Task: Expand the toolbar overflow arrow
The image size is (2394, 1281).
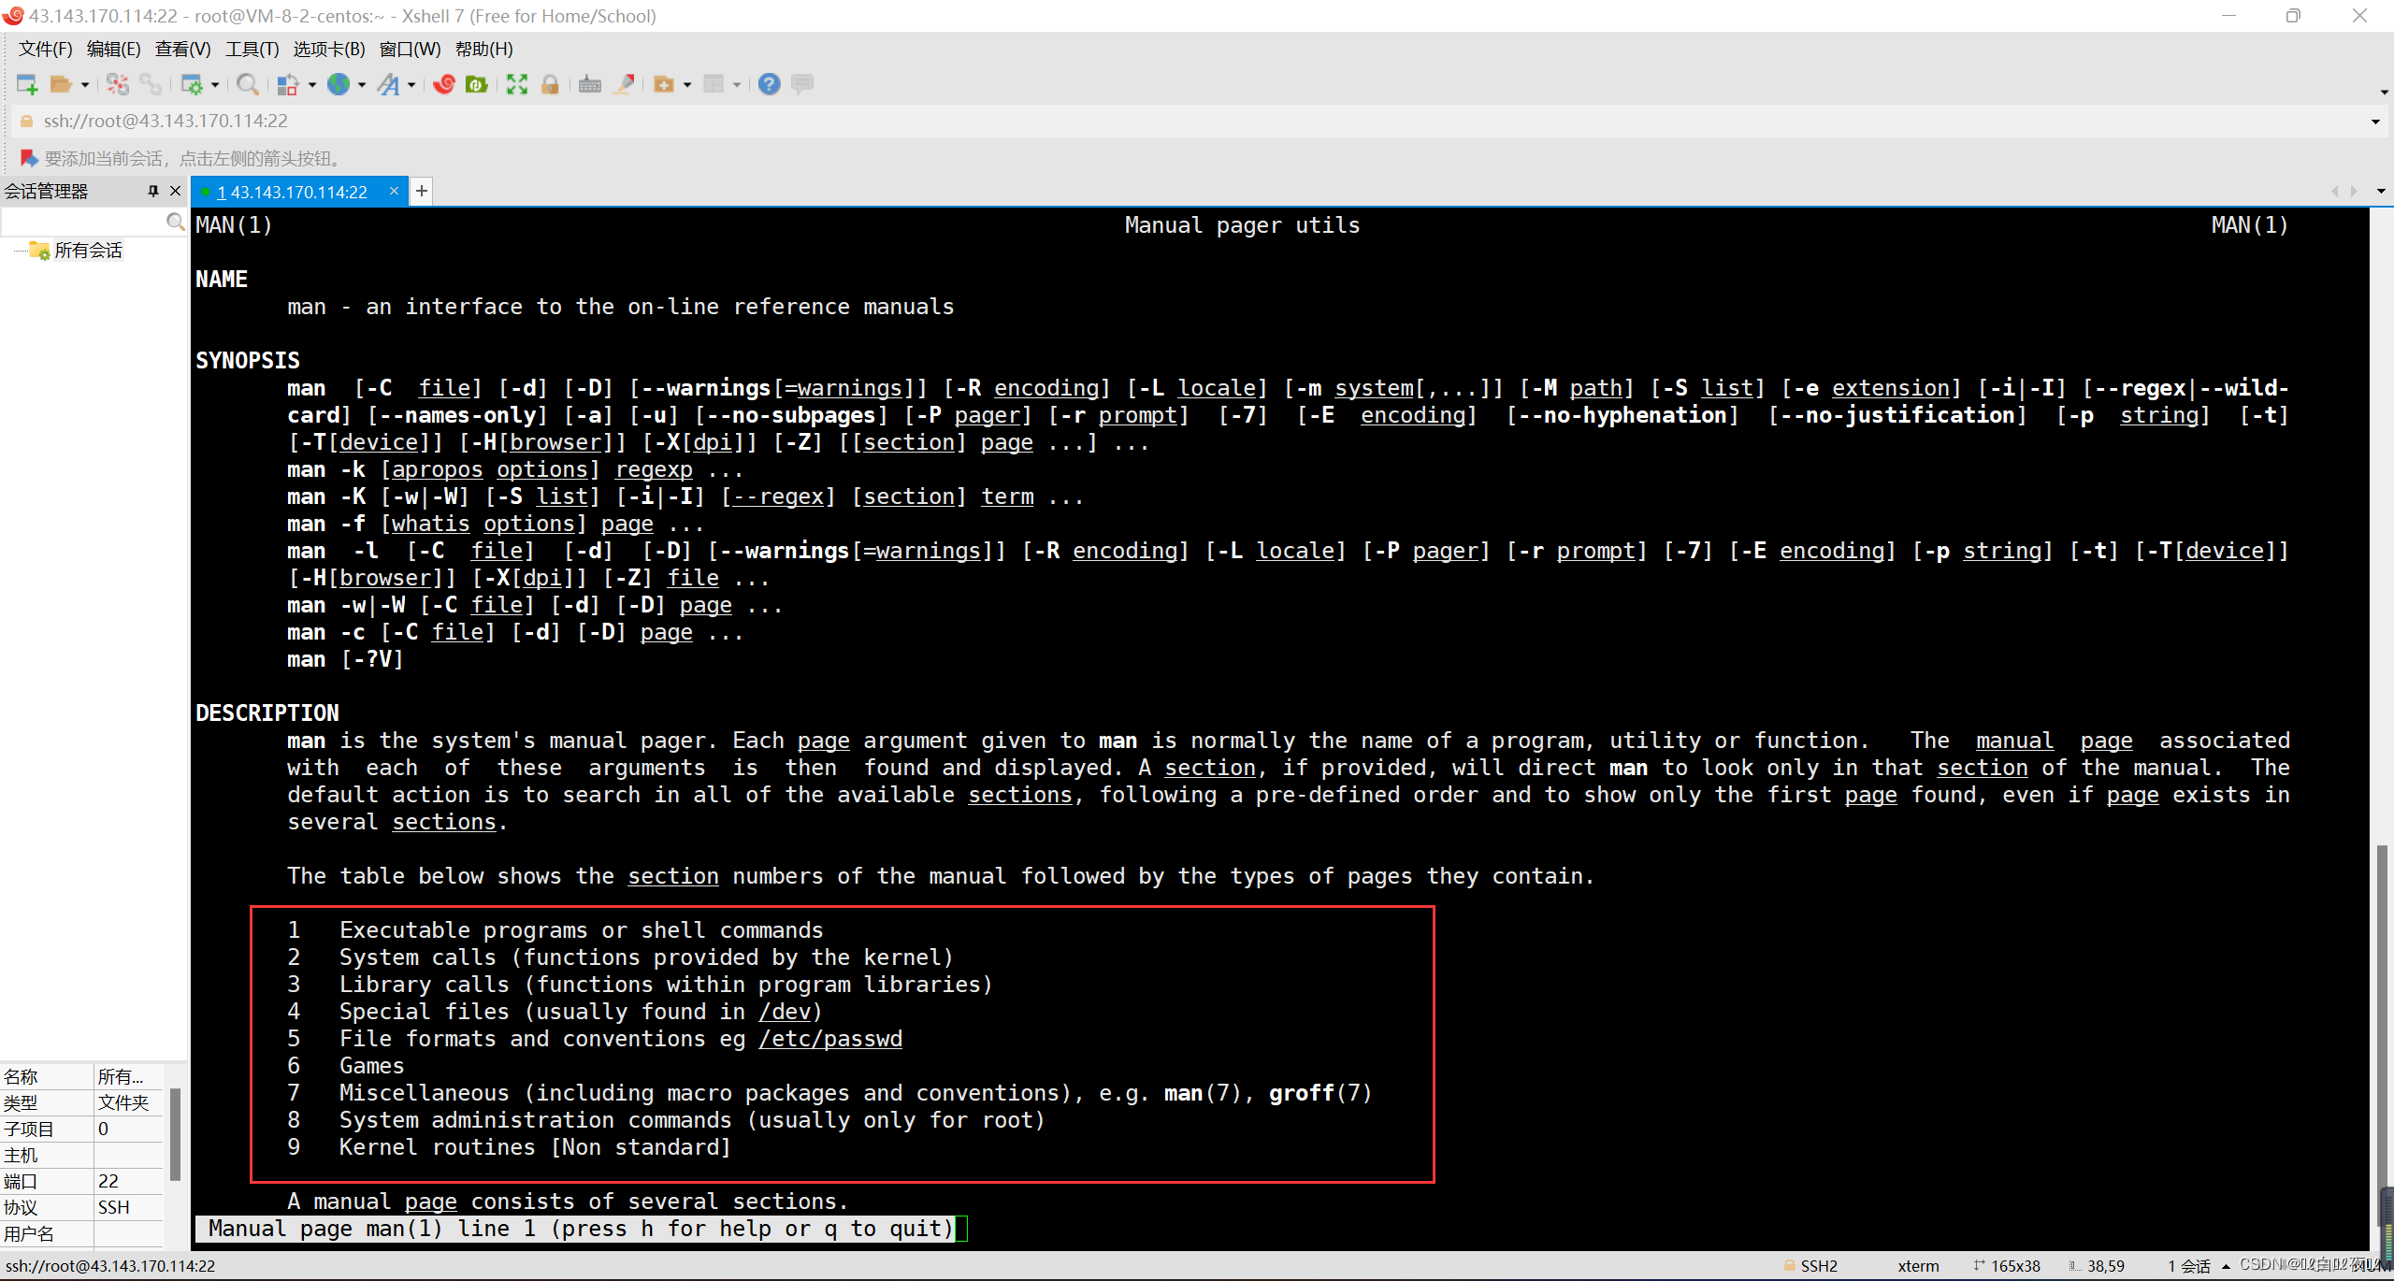Action: tap(2384, 92)
